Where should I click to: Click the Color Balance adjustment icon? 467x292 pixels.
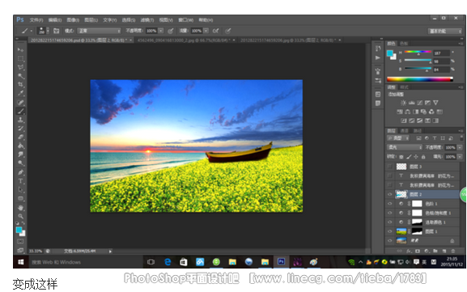click(x=408, y=112)
